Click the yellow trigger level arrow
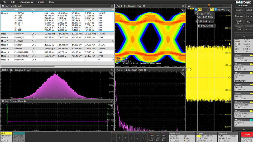Screen dimensions: 253x142 230,44
